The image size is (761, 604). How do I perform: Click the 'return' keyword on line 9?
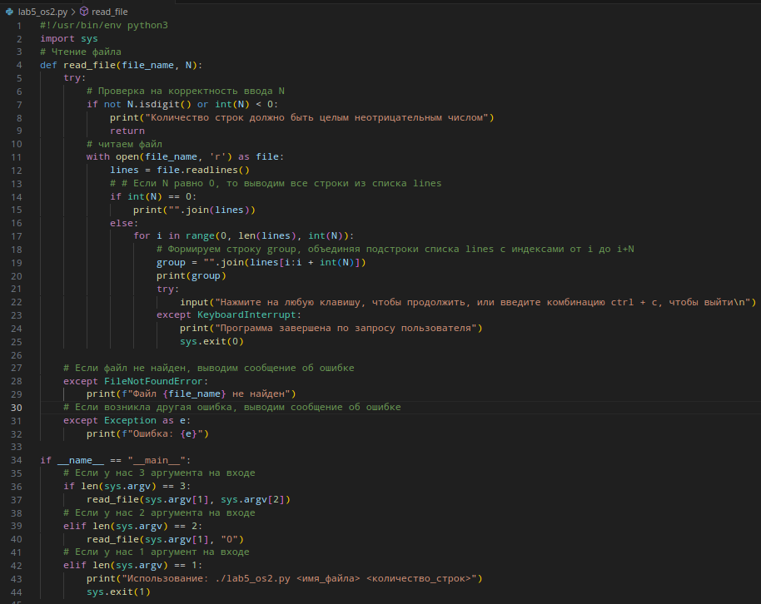pos(127,131)
